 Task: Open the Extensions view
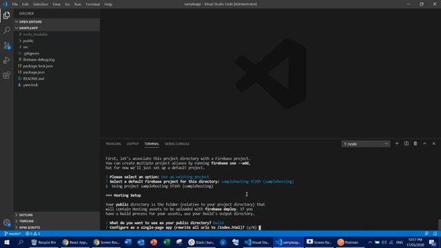tap(6, 75)
